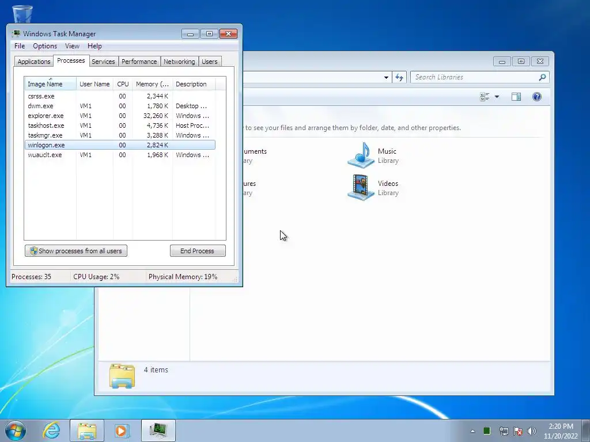The height and width of the screenshot is (442, 590).
Task: Select the csrss.exe process row
Action: (x=120, y=96)
